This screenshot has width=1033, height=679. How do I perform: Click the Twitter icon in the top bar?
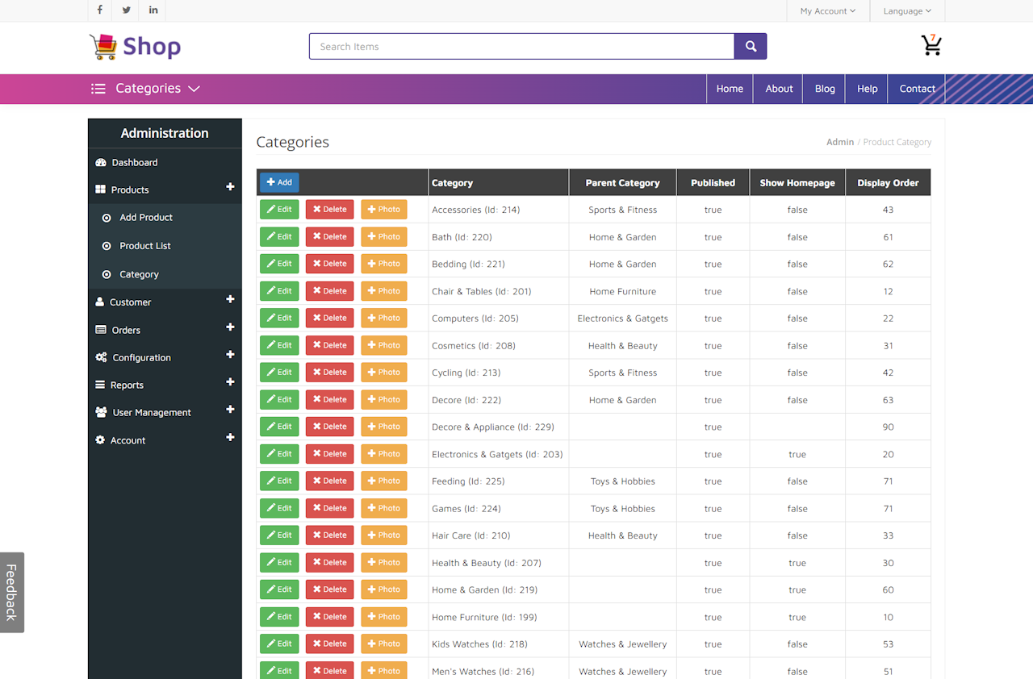(126, 10)
